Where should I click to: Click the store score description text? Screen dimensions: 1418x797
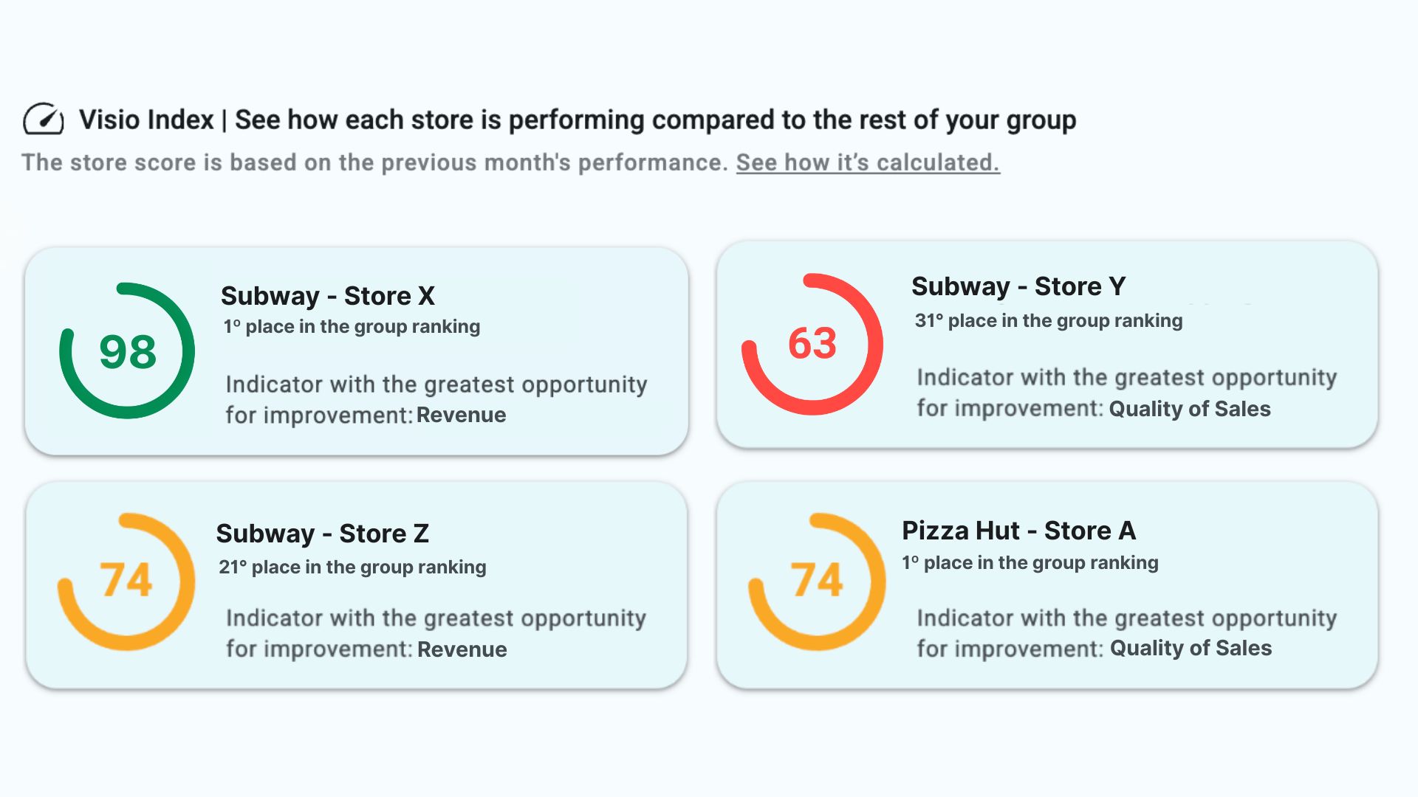point(374,162)
